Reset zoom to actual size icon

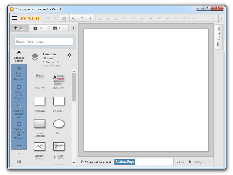pyautogui.click(x=82, y=18)
